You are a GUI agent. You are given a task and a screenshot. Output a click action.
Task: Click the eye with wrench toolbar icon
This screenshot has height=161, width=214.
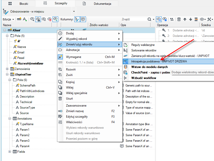point(32,19)
